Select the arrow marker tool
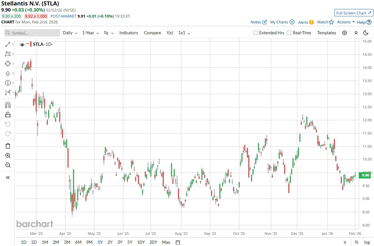The image size is (374, 246). [x=8, y=73]
